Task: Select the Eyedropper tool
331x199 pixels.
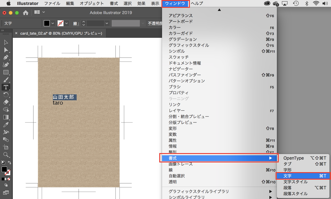Action: 6,125
